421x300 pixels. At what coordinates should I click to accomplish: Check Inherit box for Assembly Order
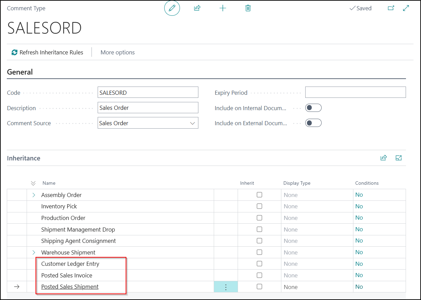click(x=259, y=195)
